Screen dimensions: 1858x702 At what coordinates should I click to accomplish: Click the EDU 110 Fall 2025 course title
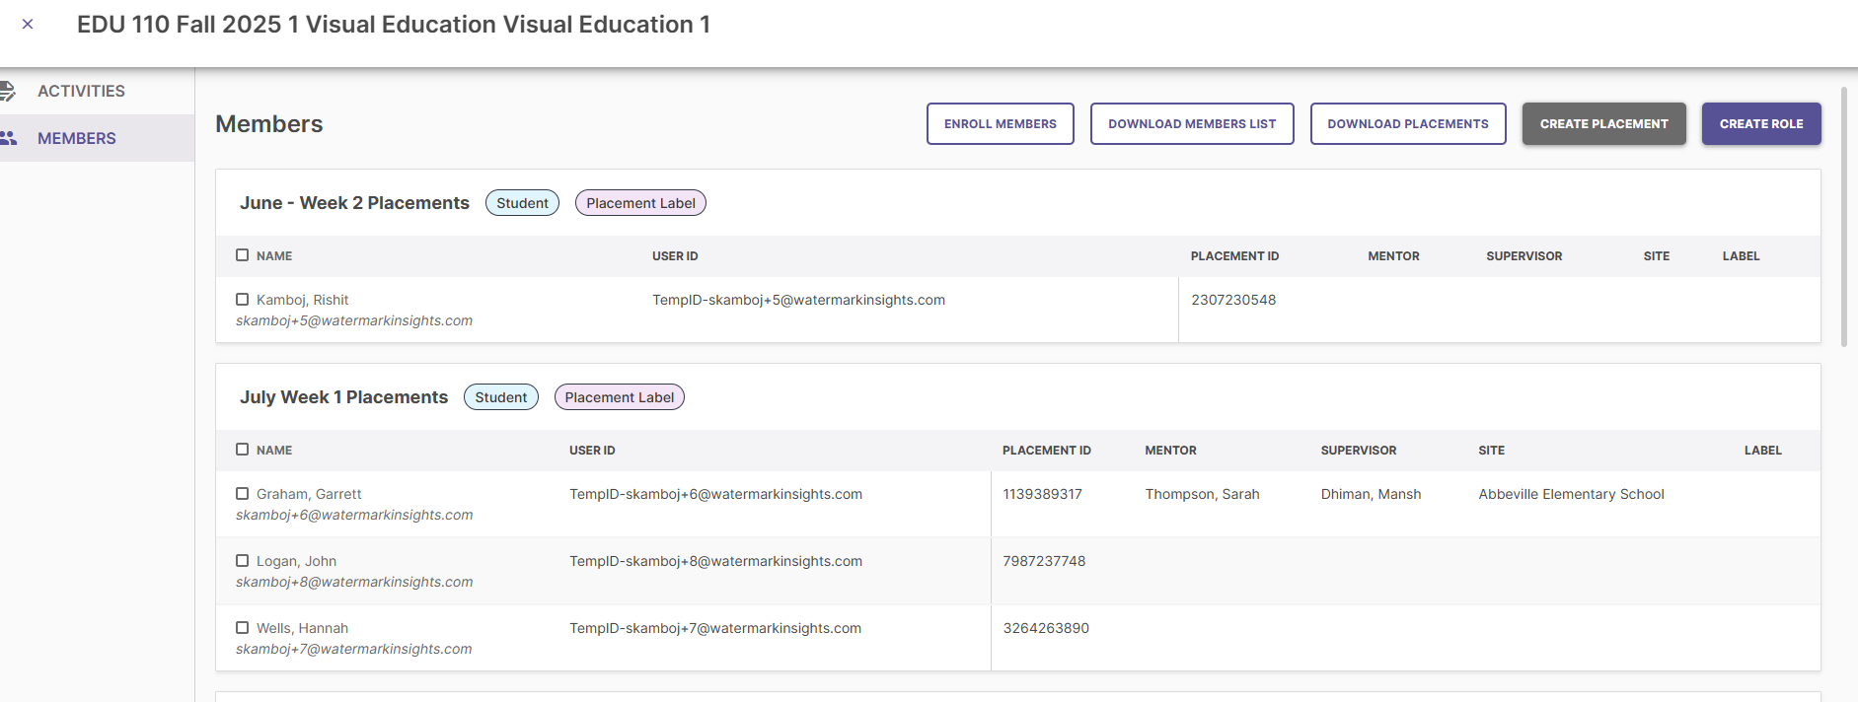click(x=394, y=25)
